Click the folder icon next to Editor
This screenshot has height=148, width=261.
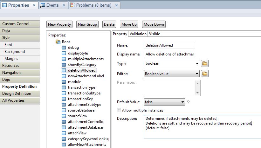[205, 74]
